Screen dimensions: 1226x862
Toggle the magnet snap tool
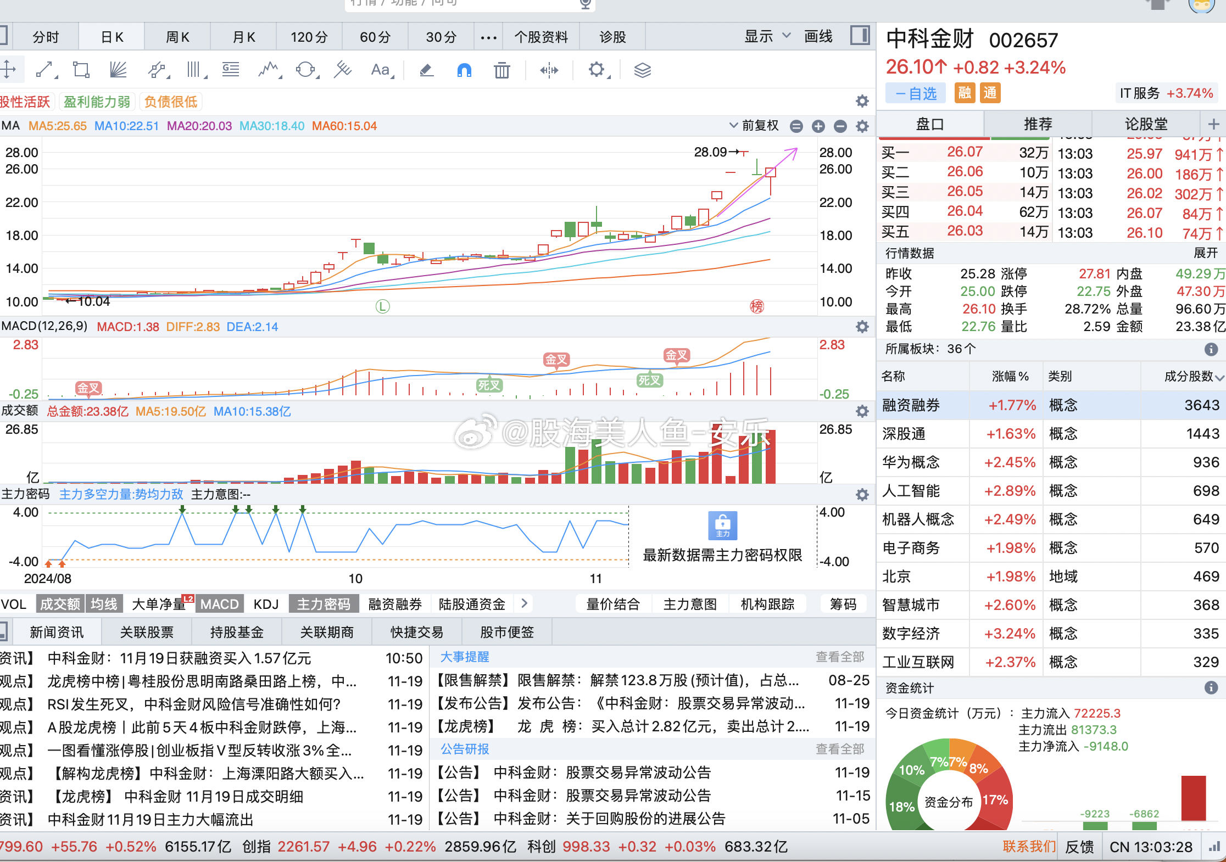464,70
